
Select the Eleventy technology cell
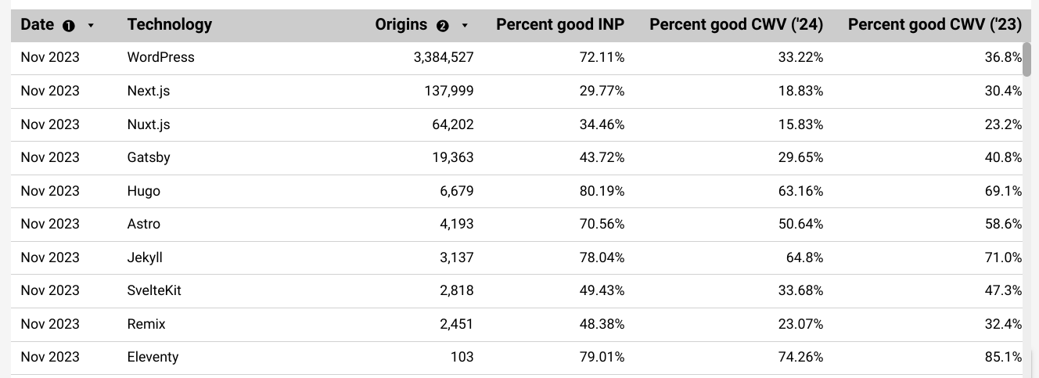153,357
